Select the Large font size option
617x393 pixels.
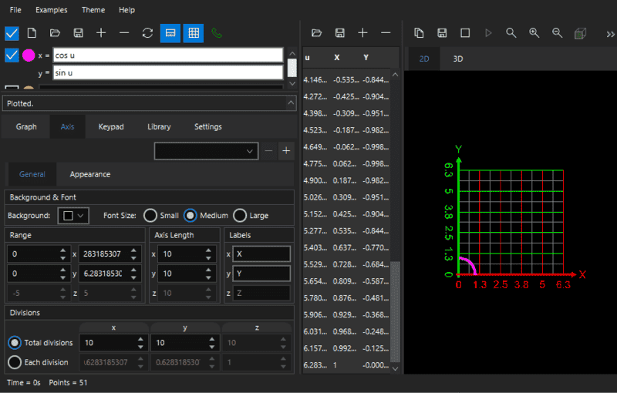point(240,216)
